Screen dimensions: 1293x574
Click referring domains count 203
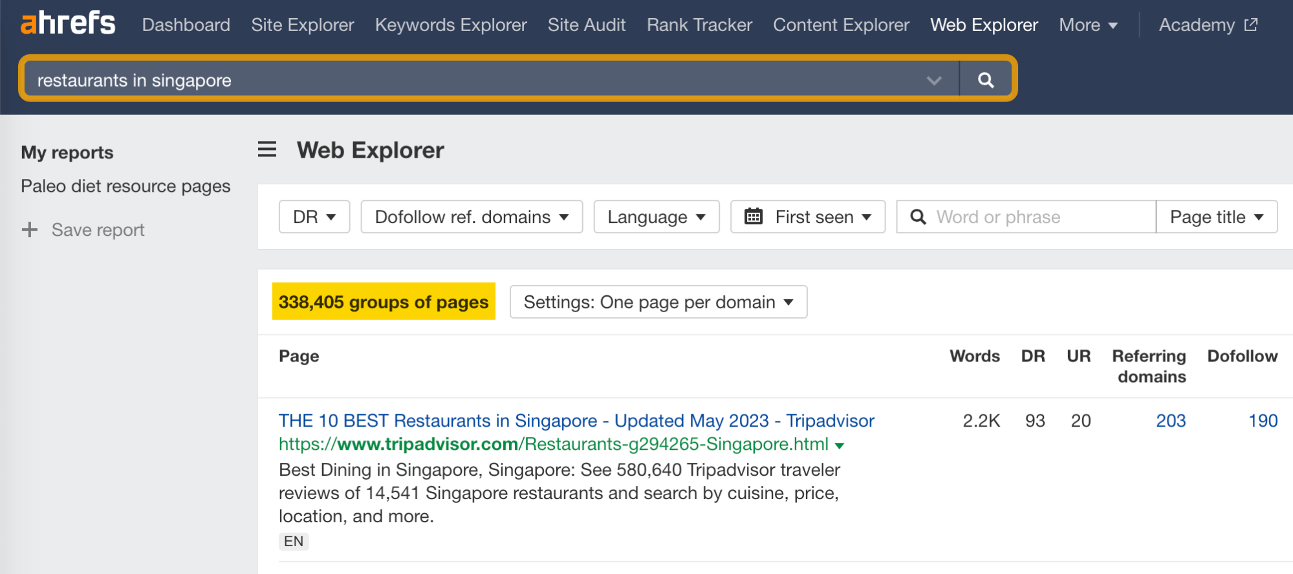pos(1171,421)
